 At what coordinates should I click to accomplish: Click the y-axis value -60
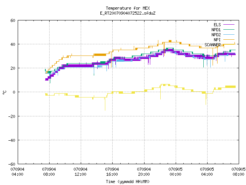pyautogui.click(x=12, y=164)
